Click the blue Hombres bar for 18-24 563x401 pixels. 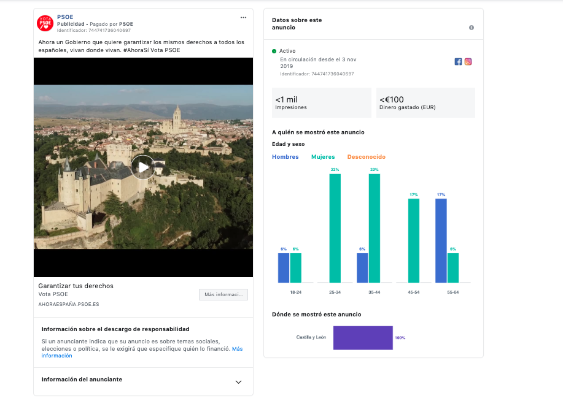(284, 268)
